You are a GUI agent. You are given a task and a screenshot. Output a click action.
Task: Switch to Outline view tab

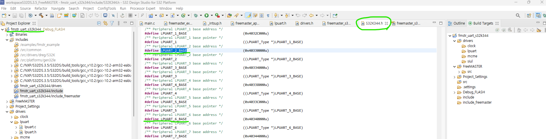tap(456, 23)
